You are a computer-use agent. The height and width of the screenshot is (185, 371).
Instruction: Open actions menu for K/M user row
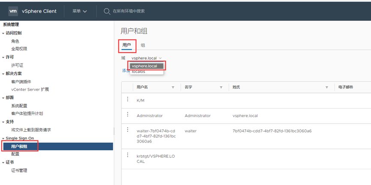(x=128, y=99)
